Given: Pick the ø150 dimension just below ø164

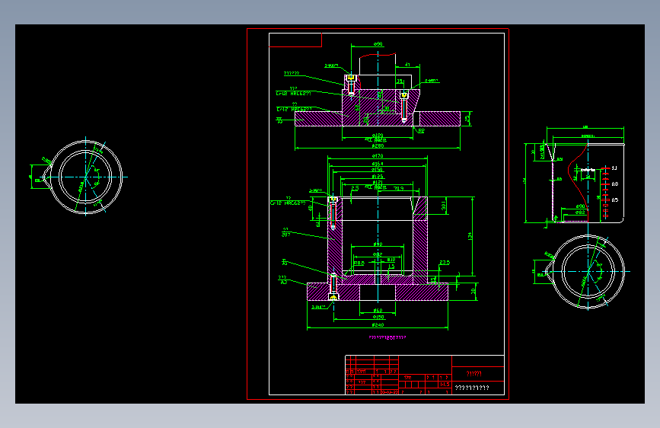Looking at the screenshot, I should [x=377, y=170].
